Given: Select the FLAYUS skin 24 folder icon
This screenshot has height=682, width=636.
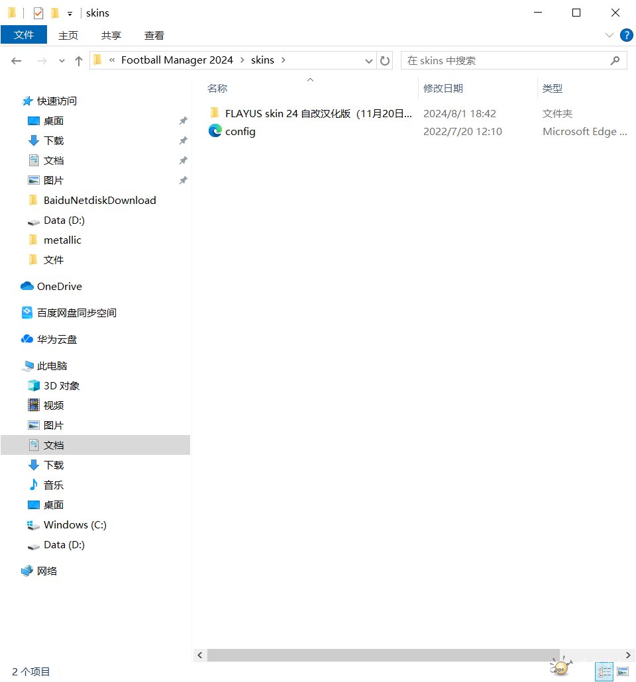Looking at the screenshot, I should click(x=215, y=113).
